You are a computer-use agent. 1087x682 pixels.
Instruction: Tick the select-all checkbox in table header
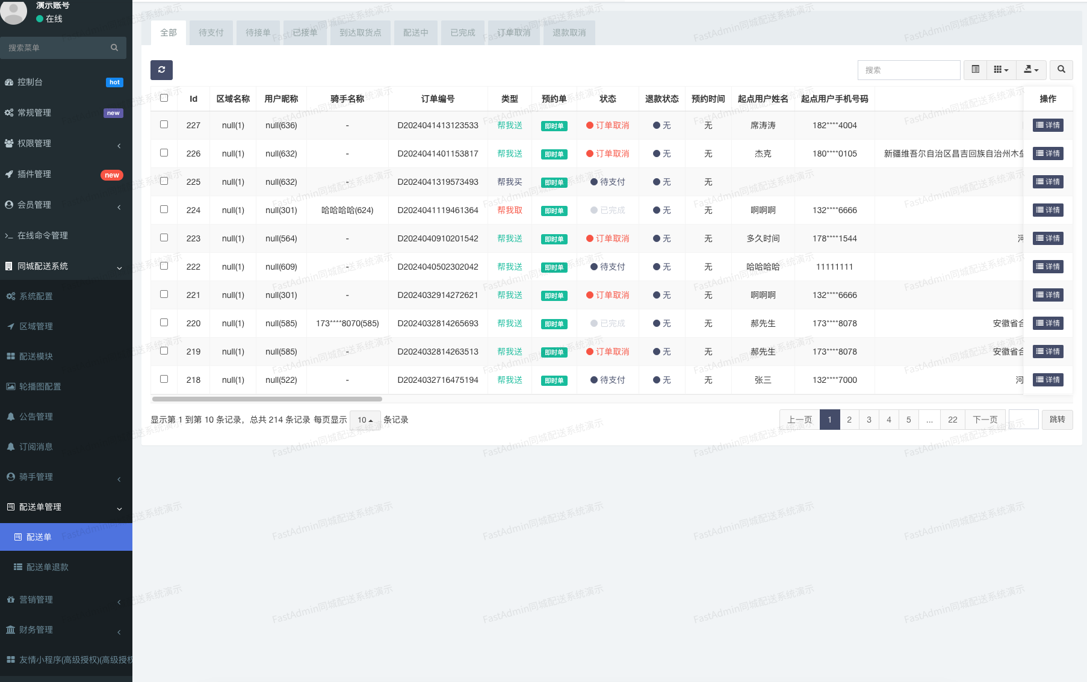click(x=164, y=98)
